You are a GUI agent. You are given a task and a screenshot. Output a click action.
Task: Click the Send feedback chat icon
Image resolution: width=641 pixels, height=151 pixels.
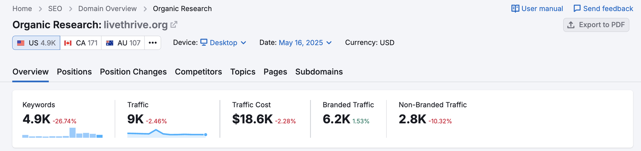pos(577,9)
